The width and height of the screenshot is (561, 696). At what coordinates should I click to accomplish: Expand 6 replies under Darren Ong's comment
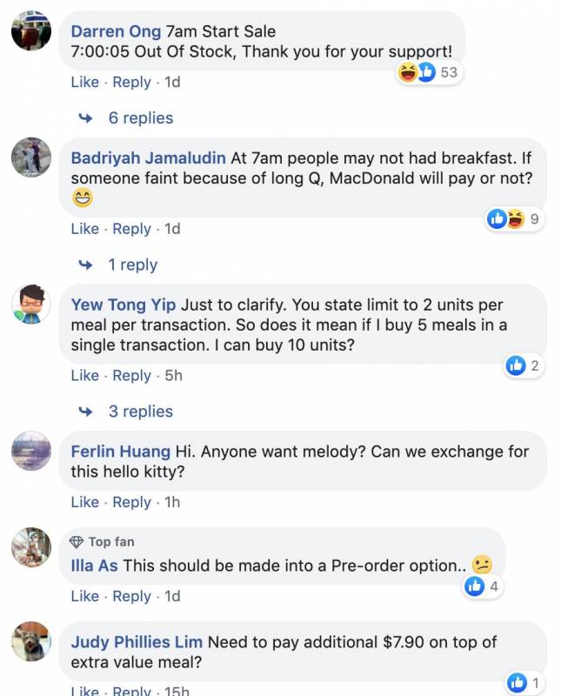[140, 118]
